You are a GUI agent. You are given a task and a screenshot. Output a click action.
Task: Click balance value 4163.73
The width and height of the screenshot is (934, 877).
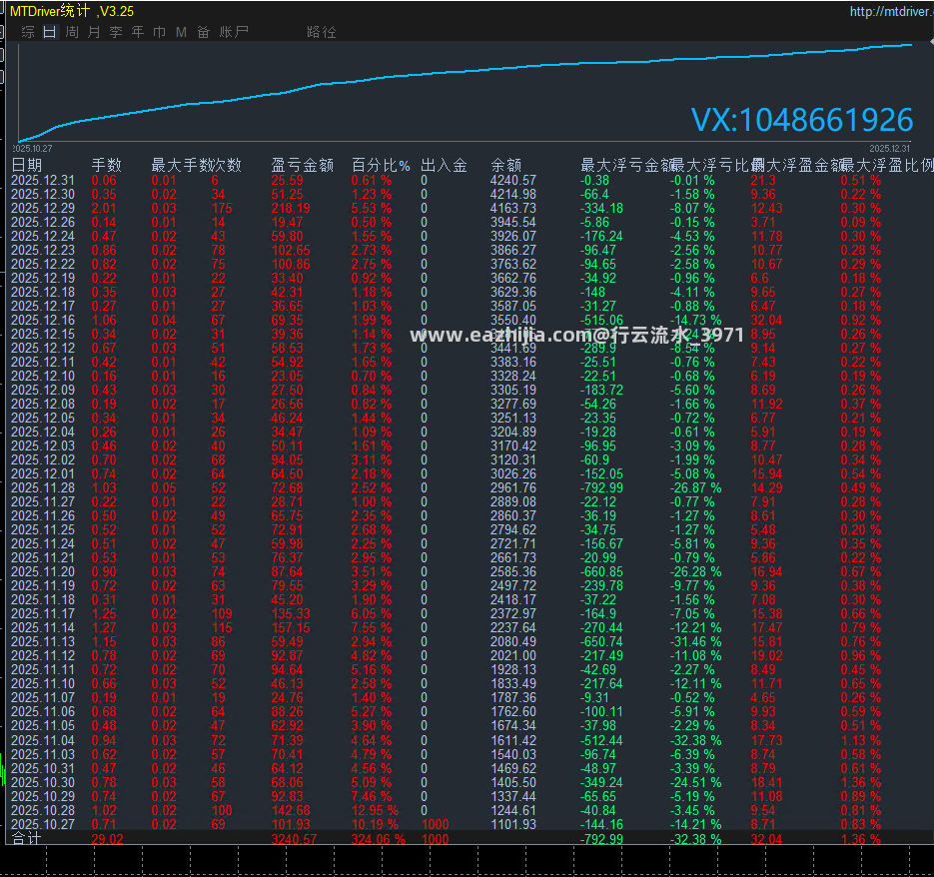tap(513, 208)
